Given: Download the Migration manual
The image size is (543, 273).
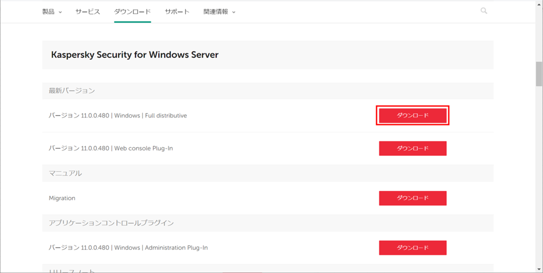Looking at the screenshot, I should (x=413, y=198).
